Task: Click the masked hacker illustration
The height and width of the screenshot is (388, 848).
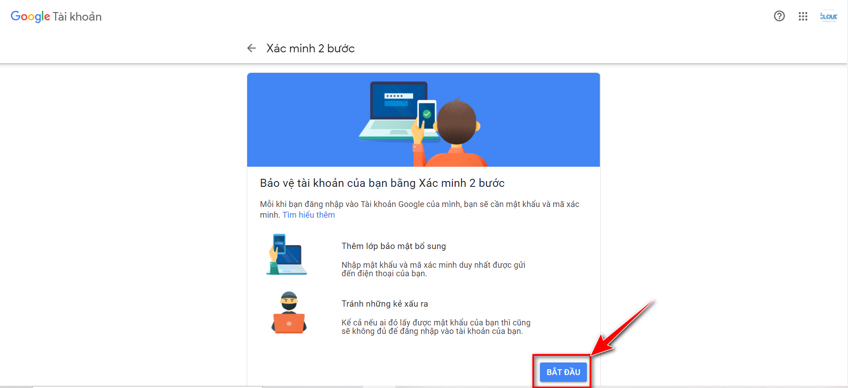Action: 289,312
